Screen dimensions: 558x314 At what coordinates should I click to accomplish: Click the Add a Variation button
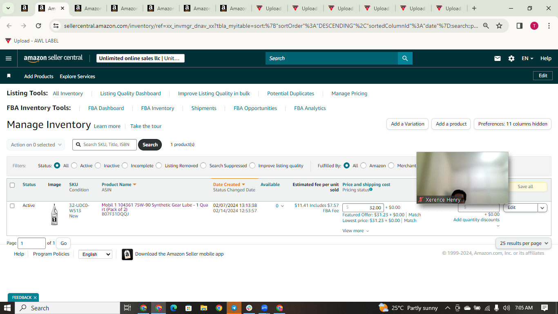click(408, 124)
